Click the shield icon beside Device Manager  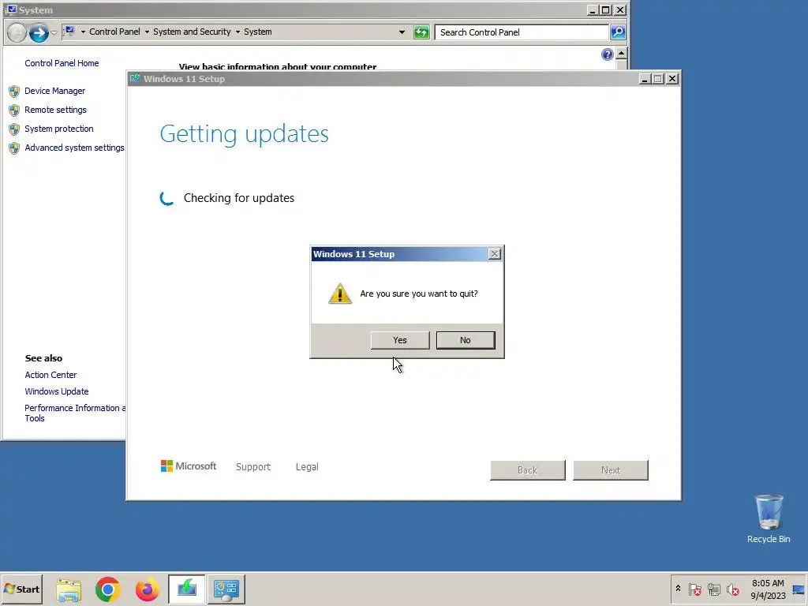click(x=14, y=92)
